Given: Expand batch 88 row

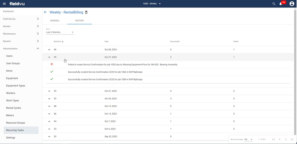Looking at the screenshot, I should tap(49, 106).
